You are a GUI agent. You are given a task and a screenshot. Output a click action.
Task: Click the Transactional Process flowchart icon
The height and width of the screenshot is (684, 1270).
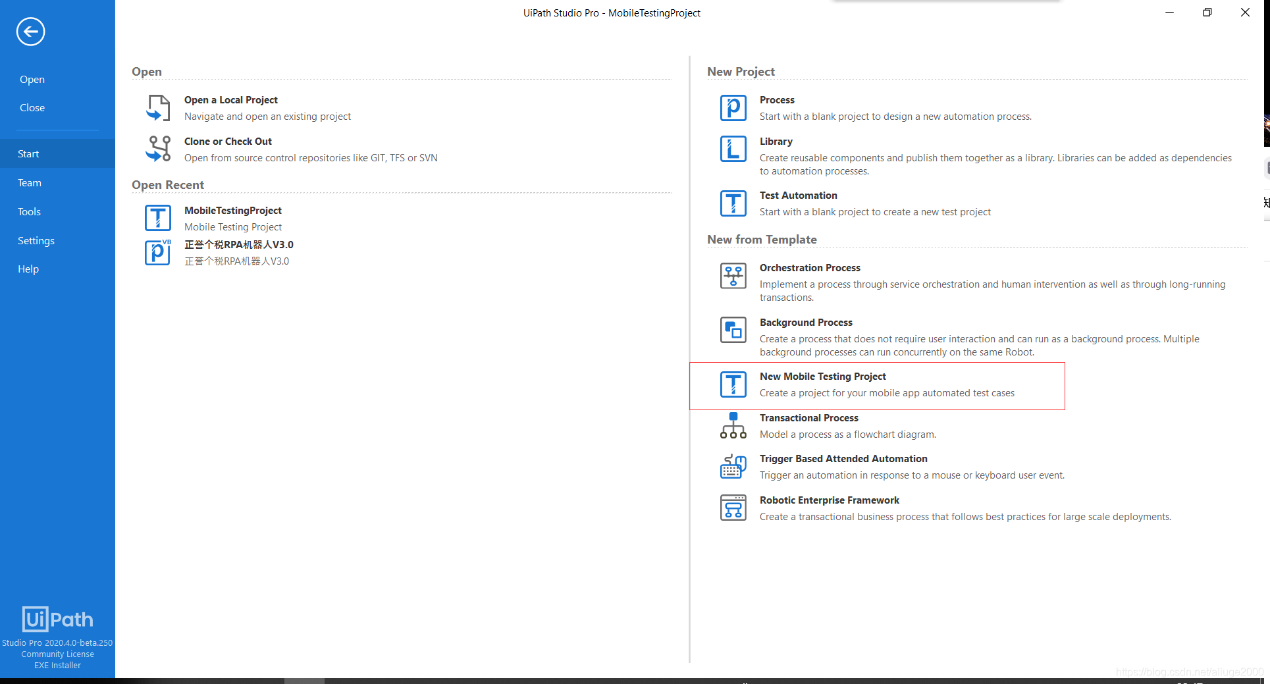click(733, 425)
